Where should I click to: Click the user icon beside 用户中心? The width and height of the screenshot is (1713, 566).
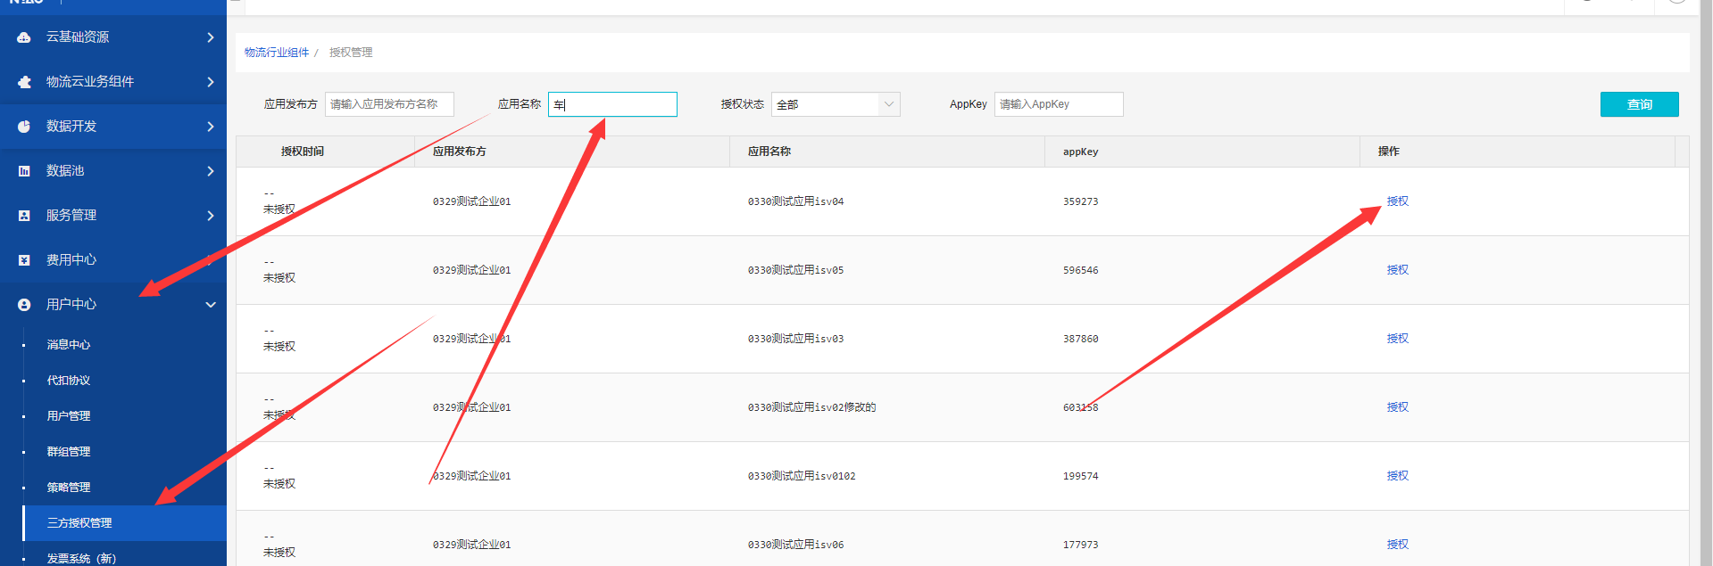(x=24, y=305)
